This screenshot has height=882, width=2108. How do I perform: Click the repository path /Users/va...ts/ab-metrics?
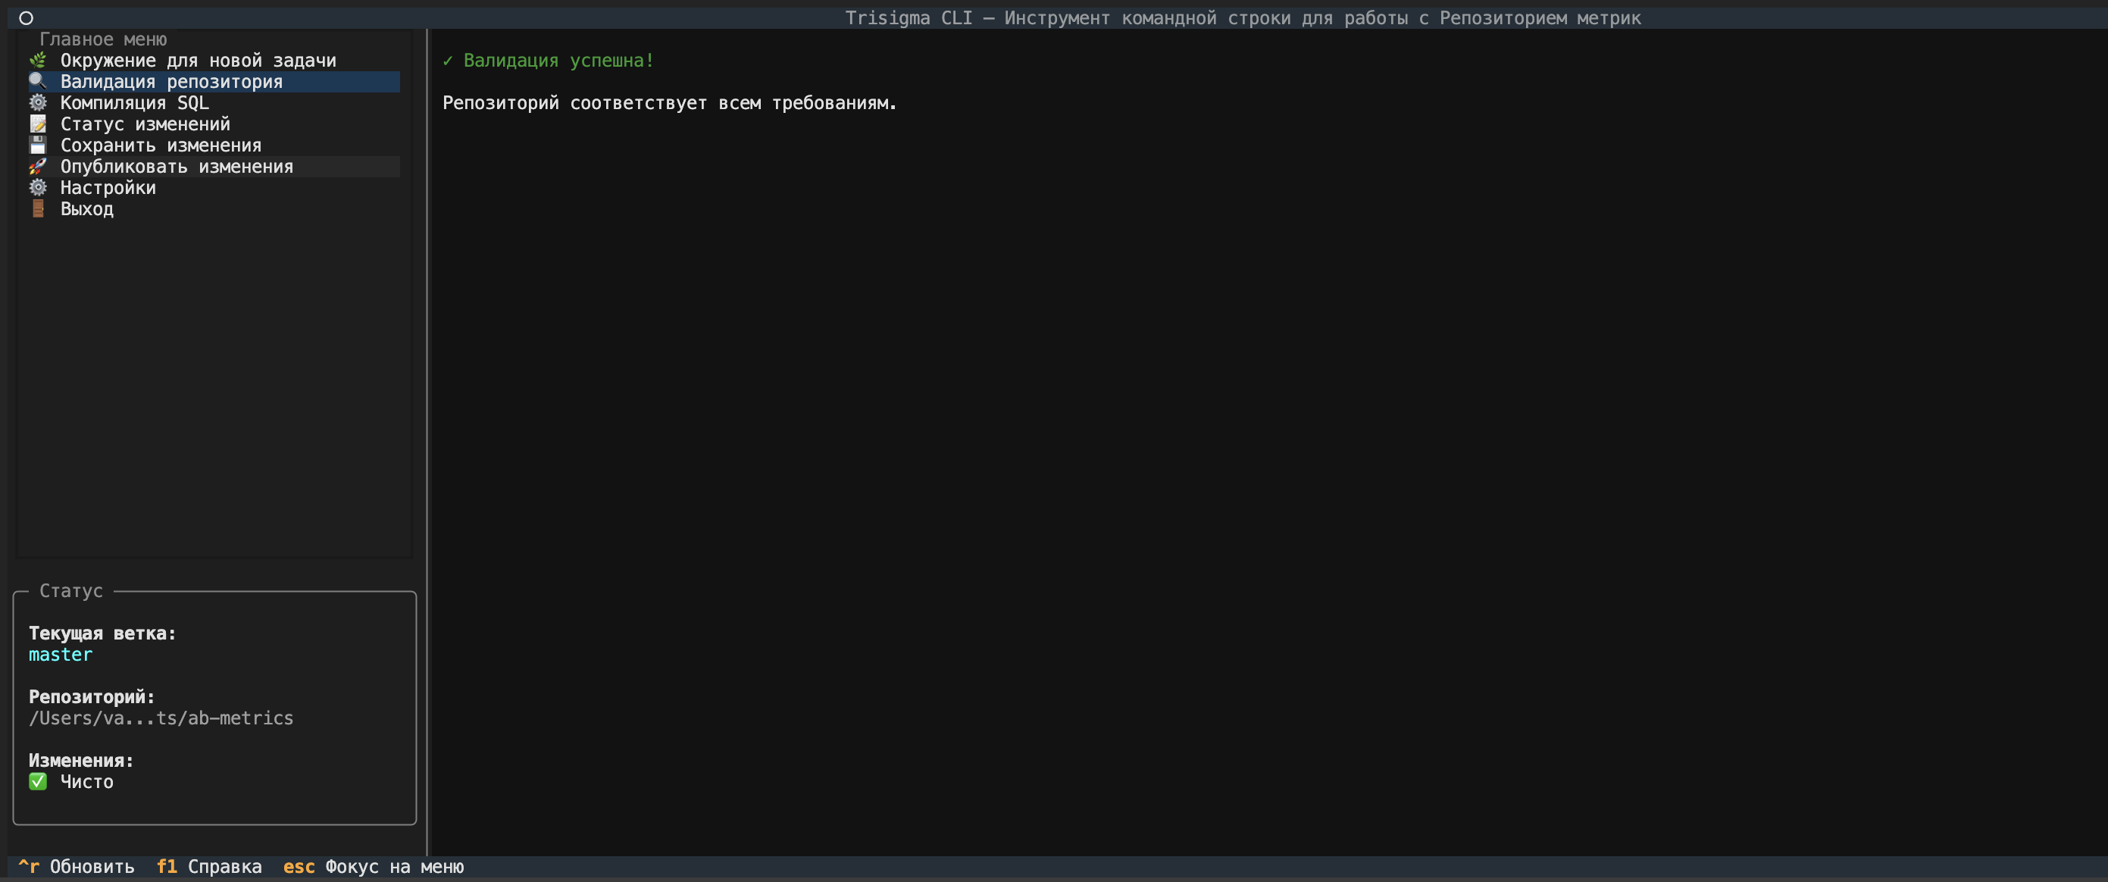[x=161, y=718]
